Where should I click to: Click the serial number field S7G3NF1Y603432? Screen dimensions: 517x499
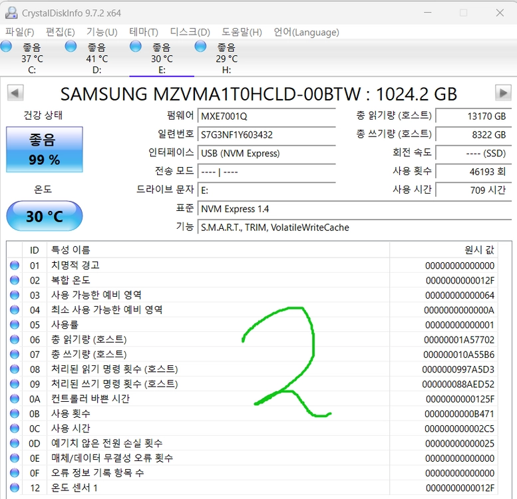point(266,135)
